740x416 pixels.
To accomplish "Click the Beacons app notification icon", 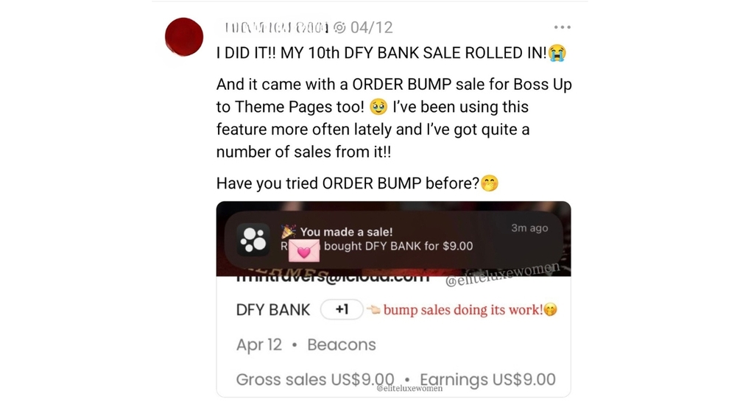I will pos(253,239).
